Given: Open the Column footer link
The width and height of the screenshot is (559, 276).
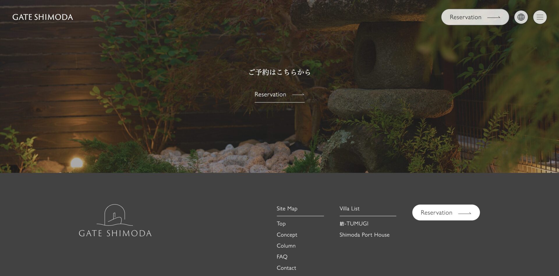Looking at the screenshot, I should 286,246.
